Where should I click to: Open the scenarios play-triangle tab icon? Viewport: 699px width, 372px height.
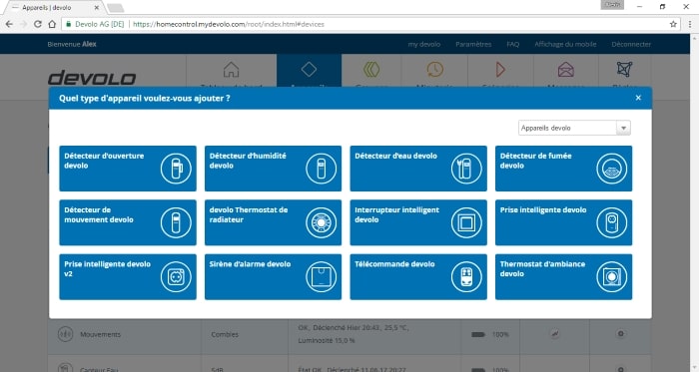500,69
